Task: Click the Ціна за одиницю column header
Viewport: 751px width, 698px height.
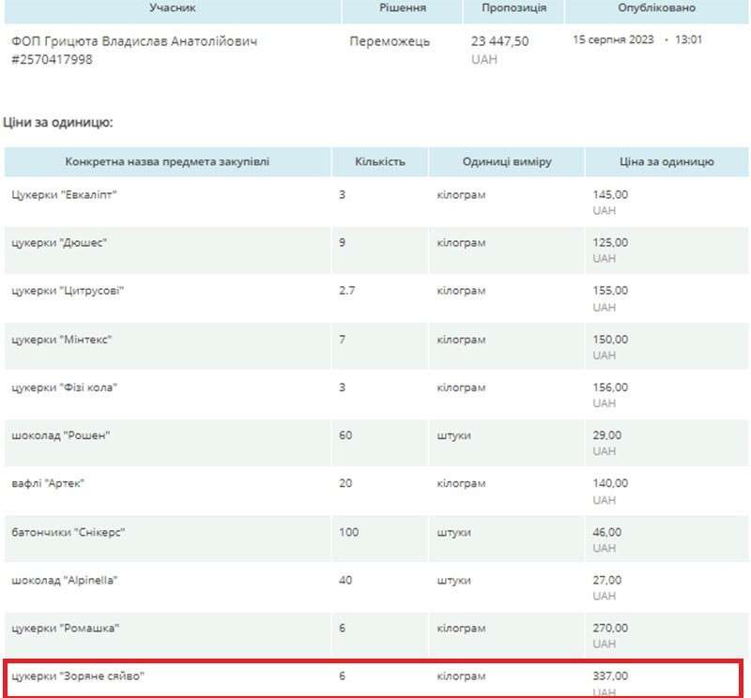Action: (x=667, y=161)
